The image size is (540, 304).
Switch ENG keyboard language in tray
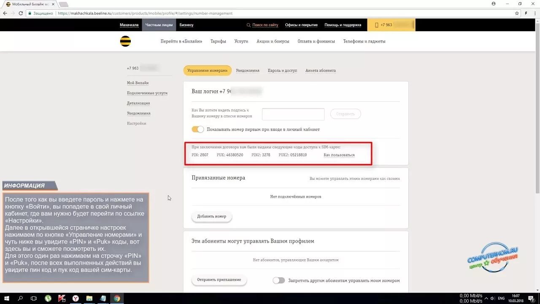point(502,298)
